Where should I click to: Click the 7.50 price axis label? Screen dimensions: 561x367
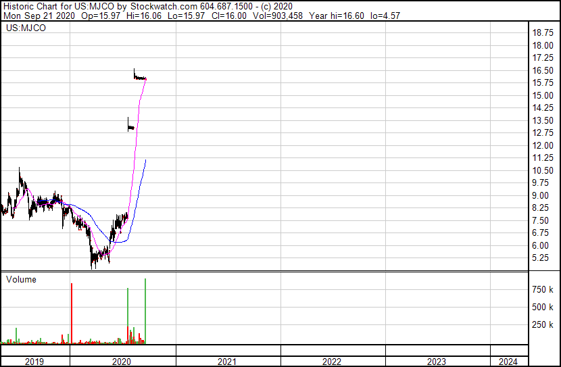point(540,221)
